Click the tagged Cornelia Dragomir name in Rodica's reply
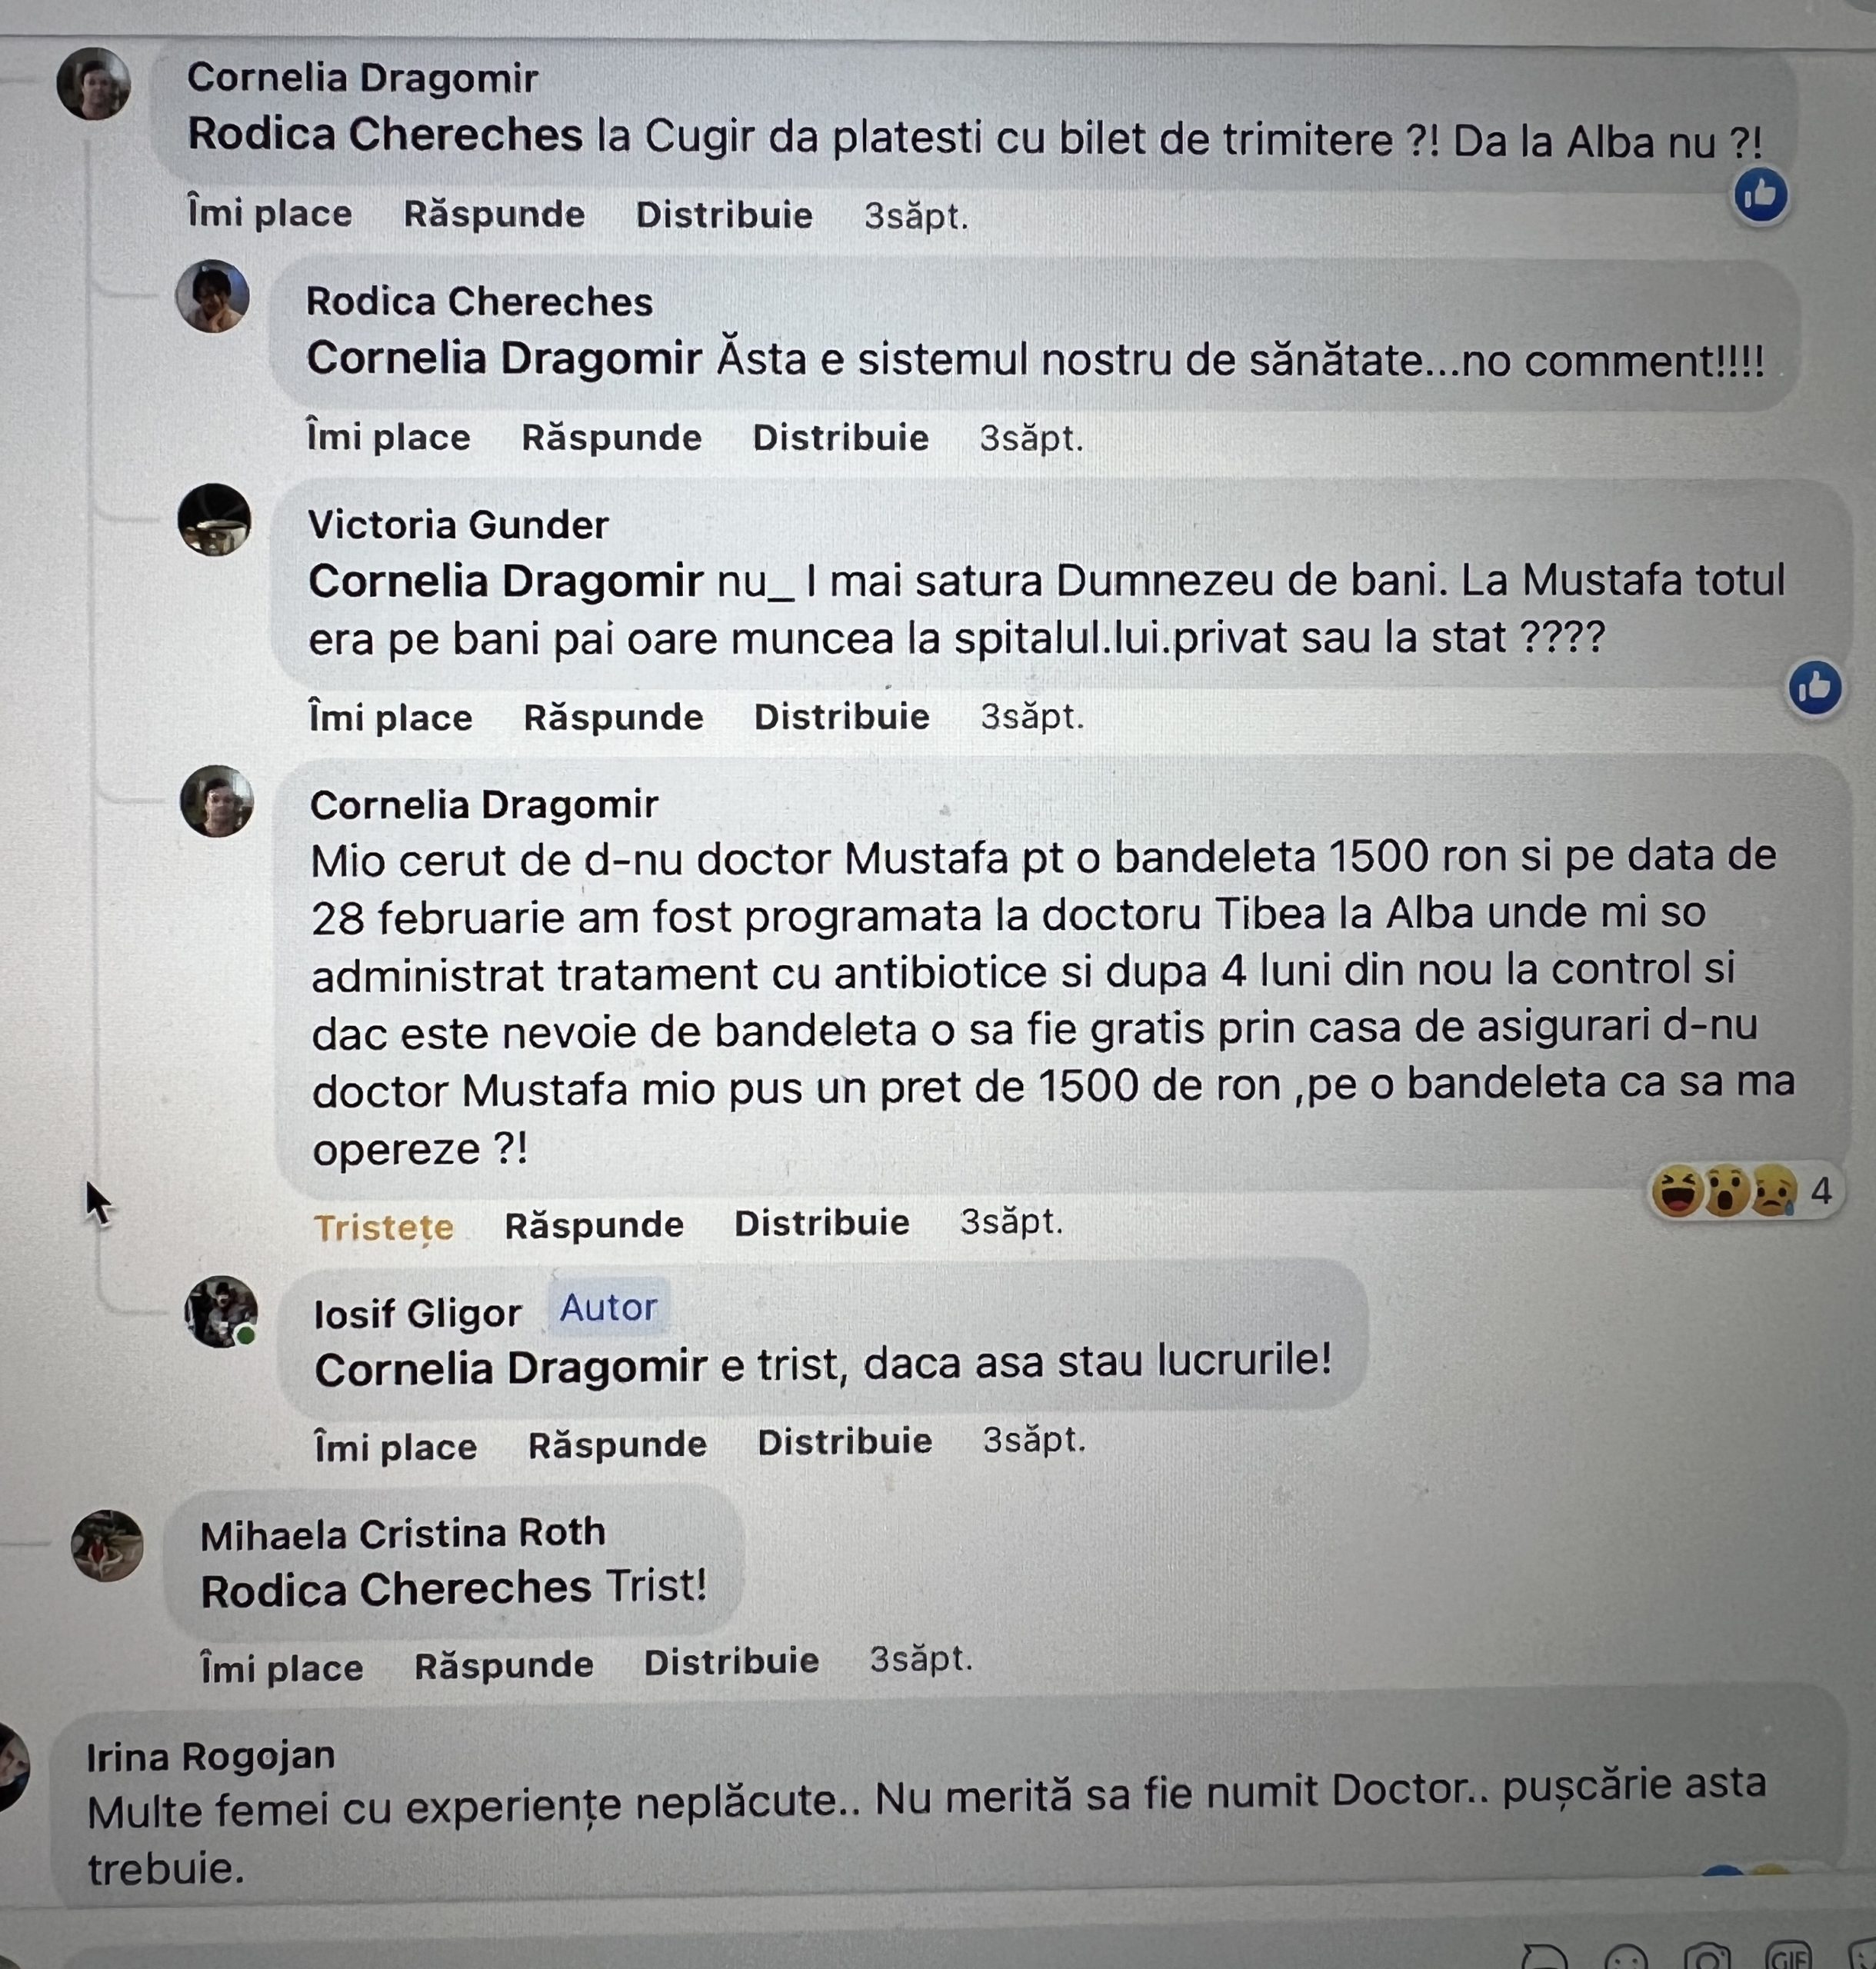This screenshot has height=1969, width=1876. point(504,358)
